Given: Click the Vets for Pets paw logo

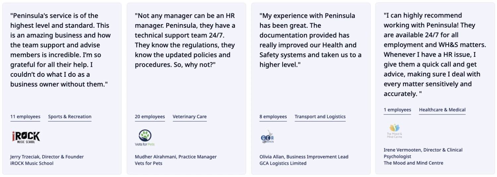Looking at the screenshot, I should (x=145, y=137).
